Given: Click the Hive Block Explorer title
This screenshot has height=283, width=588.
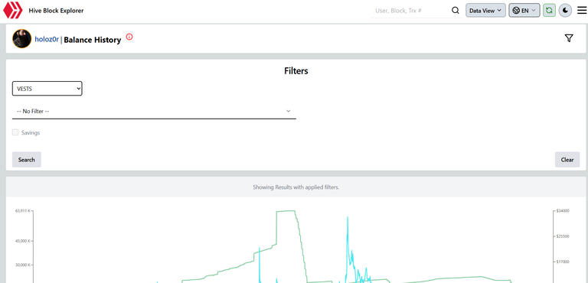Looking at the screenshot, I should tap(56, 11).
